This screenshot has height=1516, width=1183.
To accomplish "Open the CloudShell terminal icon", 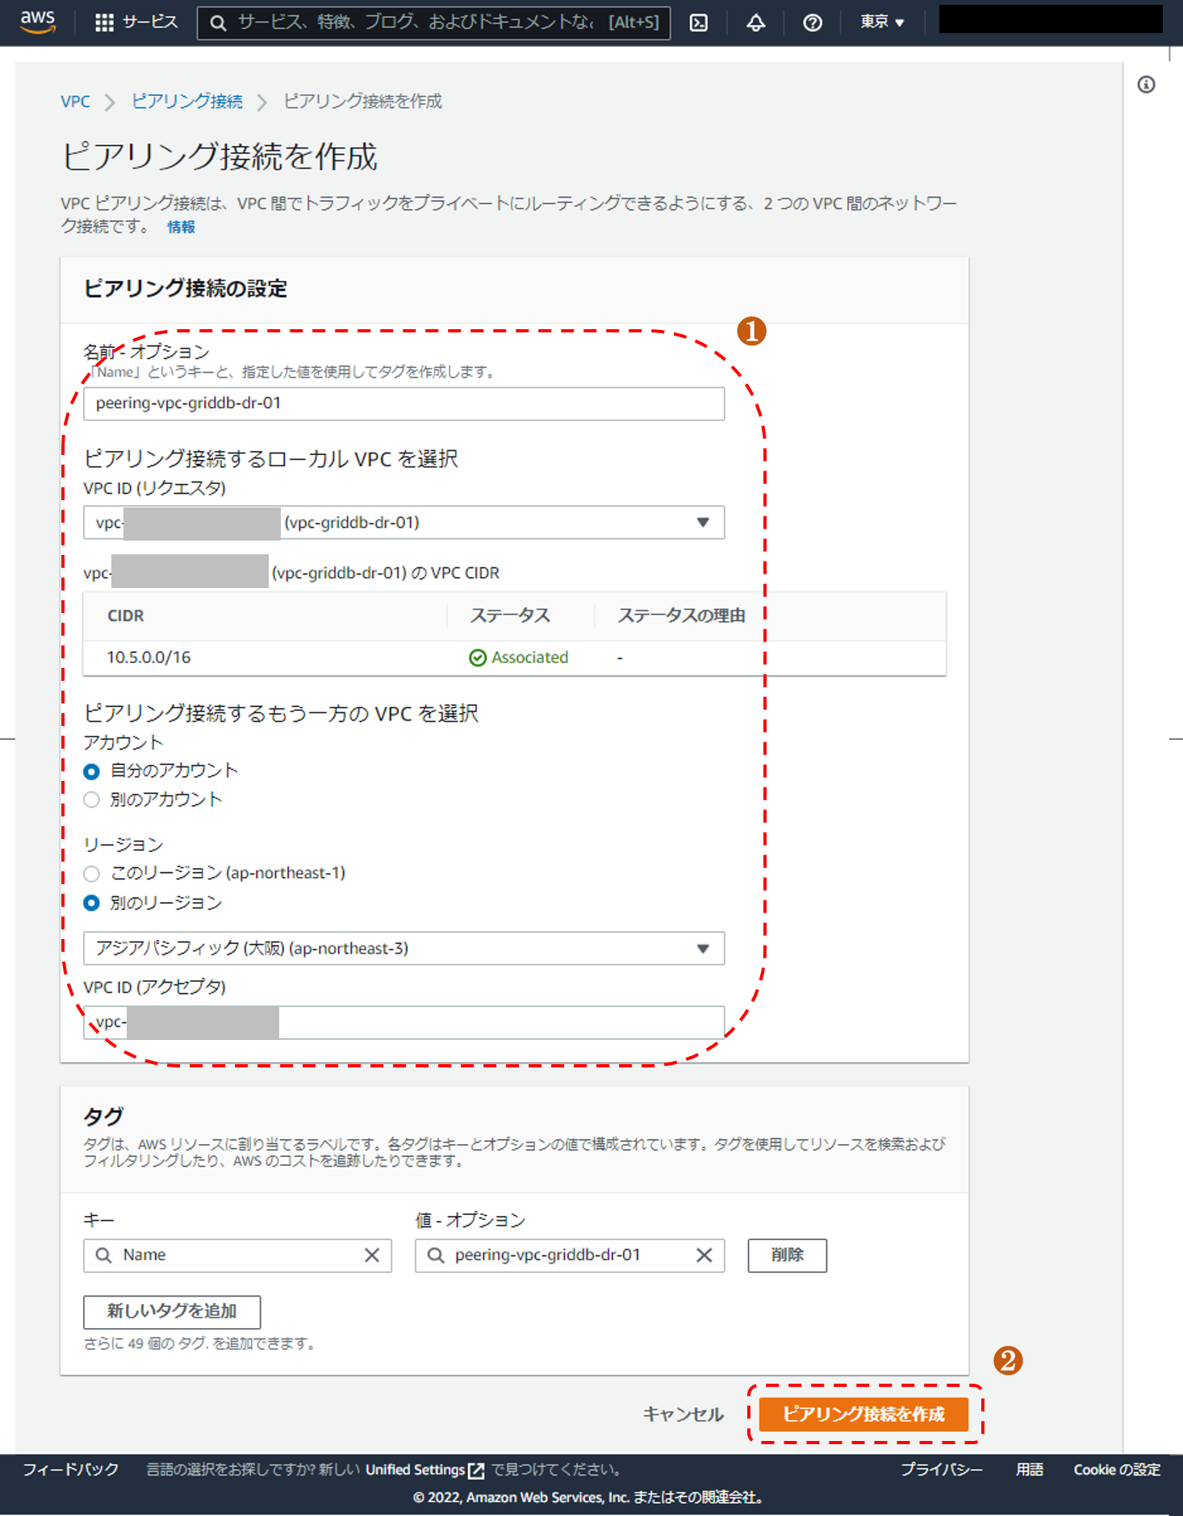I will point(699,23).
